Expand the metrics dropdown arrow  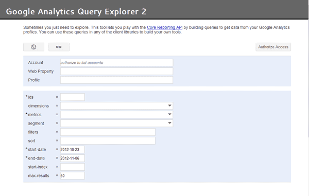point(169,114)
